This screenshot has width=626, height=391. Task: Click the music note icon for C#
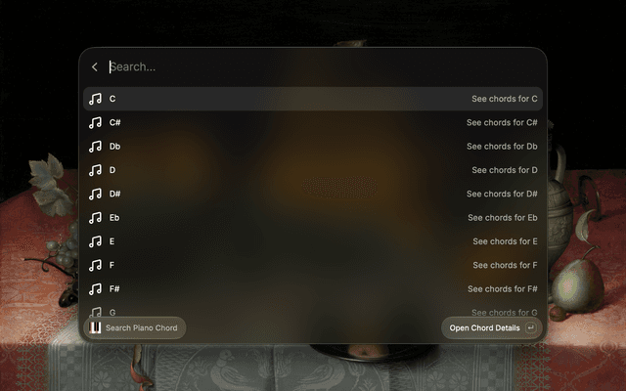[x=95, y=122]
